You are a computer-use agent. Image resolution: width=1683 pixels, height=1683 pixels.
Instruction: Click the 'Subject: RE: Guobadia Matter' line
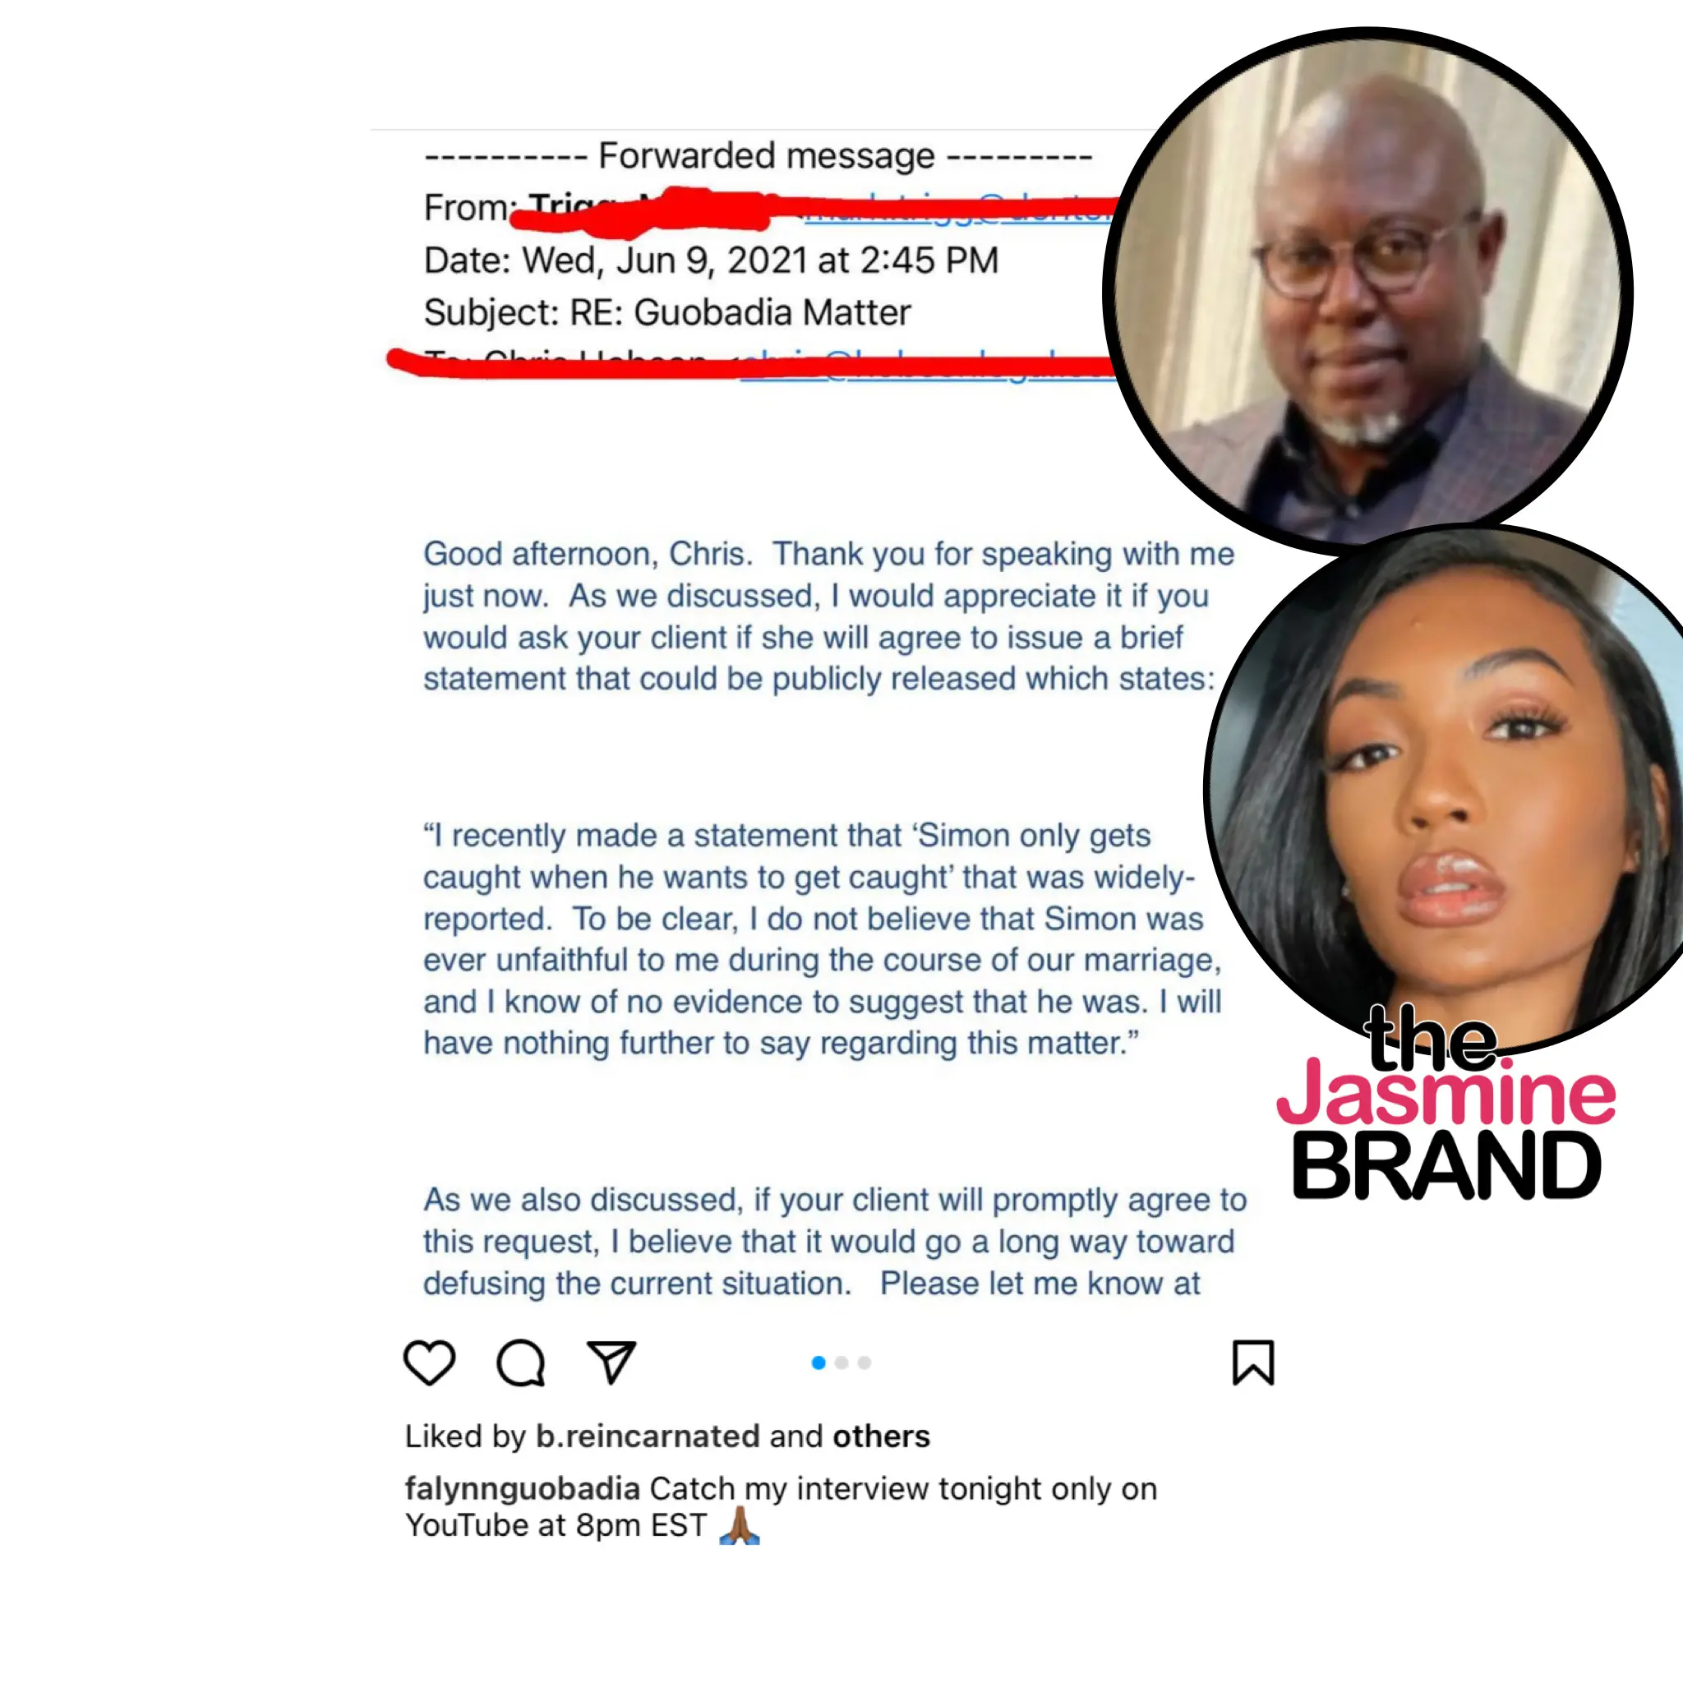[x=667, y=313]
